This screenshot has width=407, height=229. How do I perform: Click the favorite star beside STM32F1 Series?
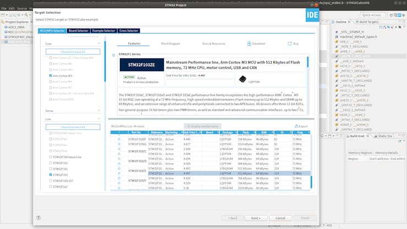(x=113, y=55)
